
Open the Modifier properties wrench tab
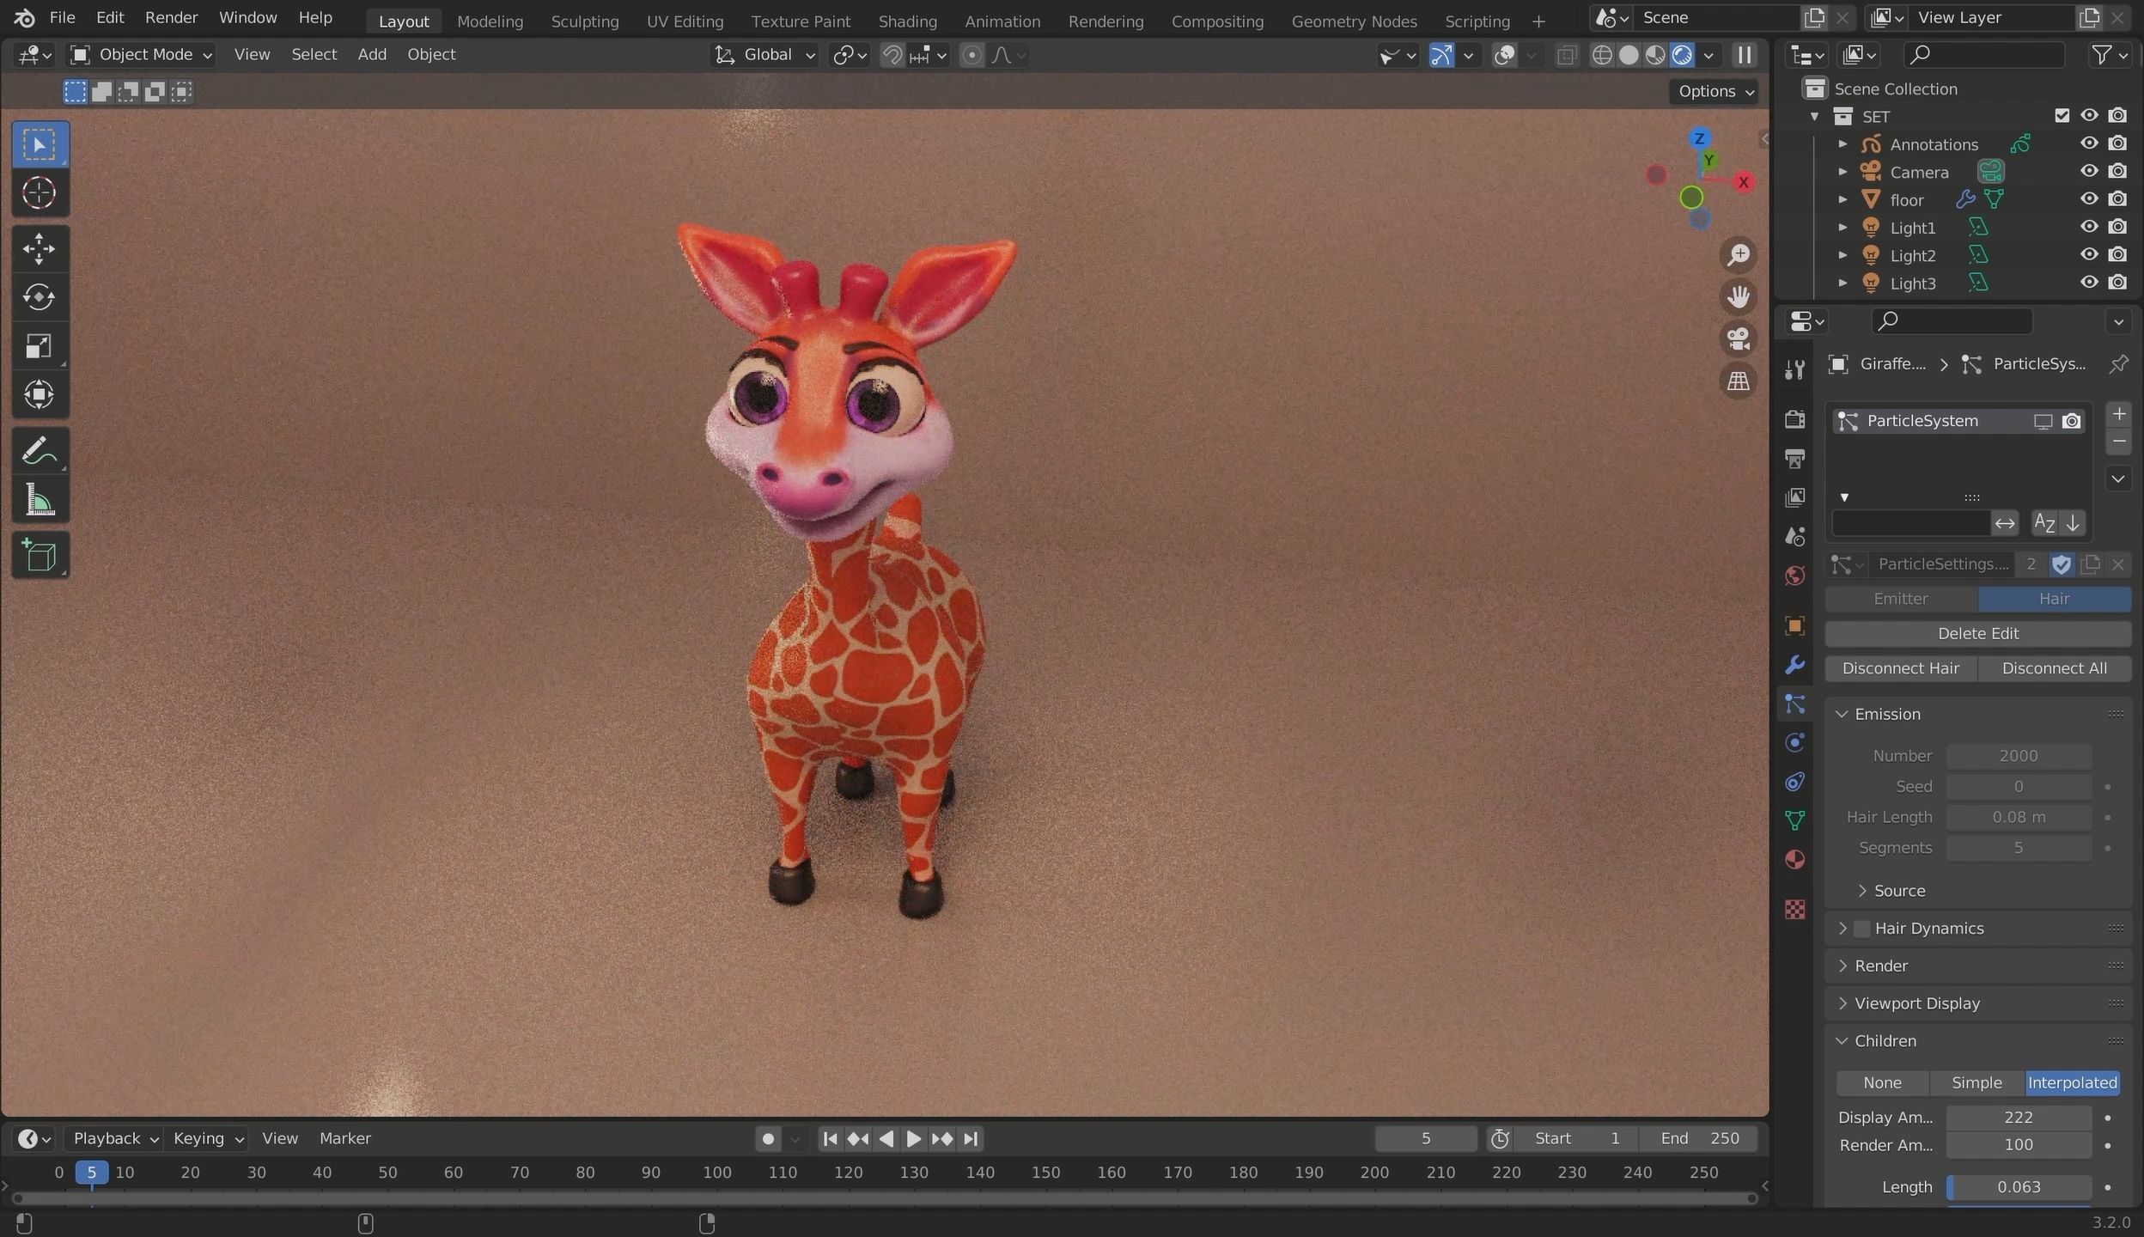click(1794, 665)
